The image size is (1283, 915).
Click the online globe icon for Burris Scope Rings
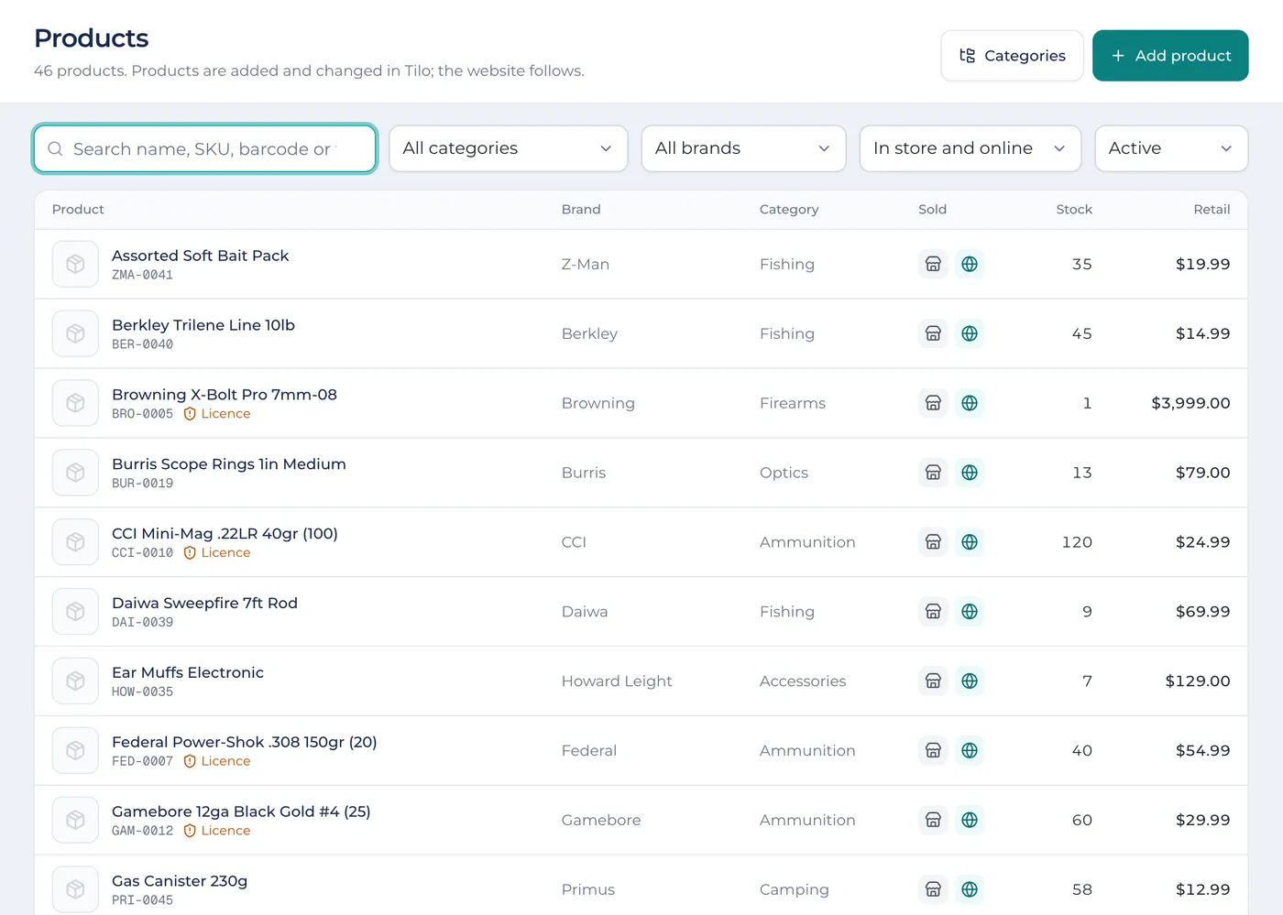point(970,473)
